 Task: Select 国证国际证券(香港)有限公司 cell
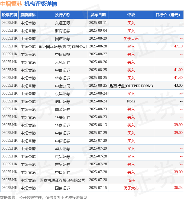click(x=63, y=47)
